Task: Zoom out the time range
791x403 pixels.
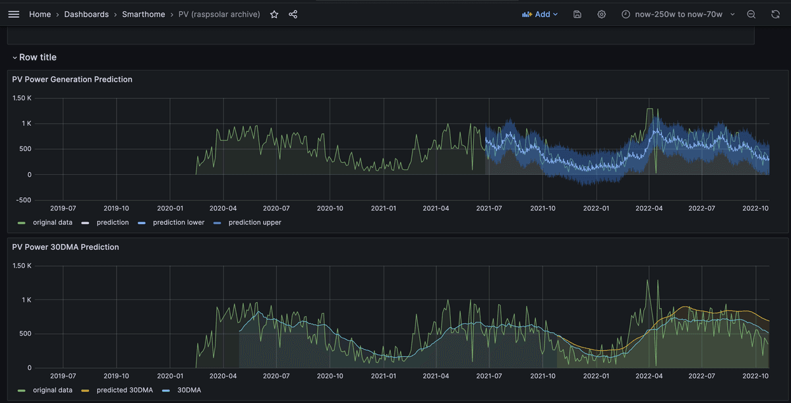Action: (x=751, y=14)
